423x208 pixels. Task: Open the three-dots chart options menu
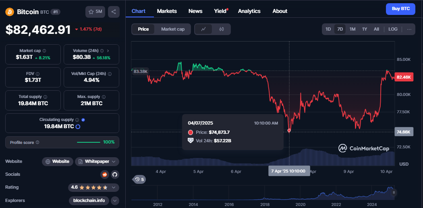(409, 29)
